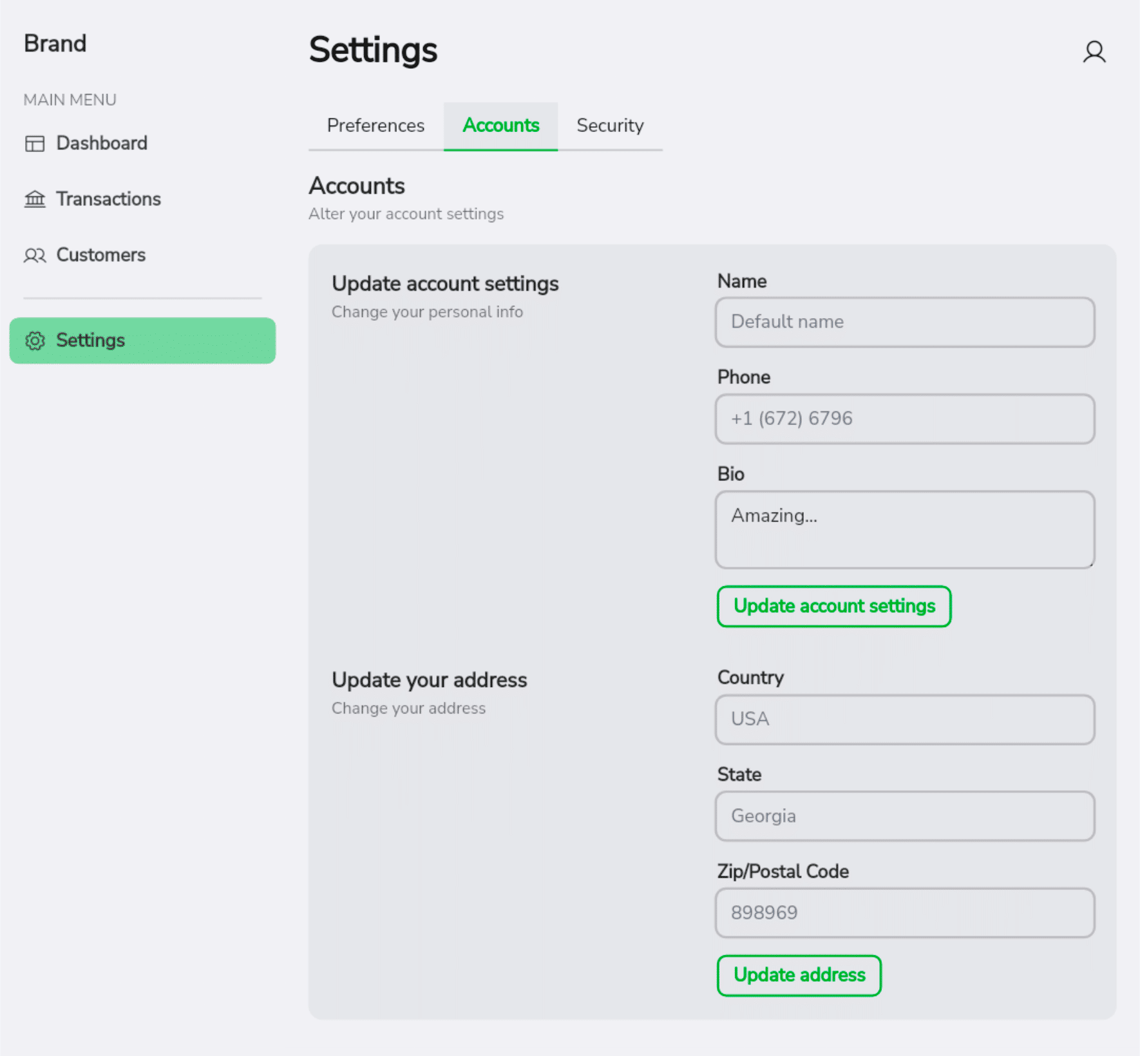
Task: Open the Customers page
Action: (x=100, y=255)
